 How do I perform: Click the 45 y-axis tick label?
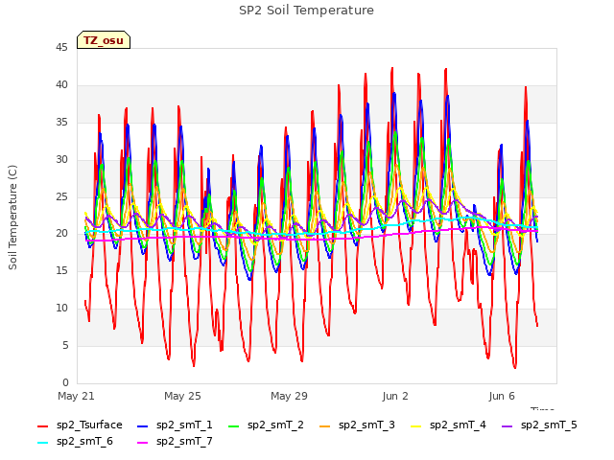[x=61, y=48]
